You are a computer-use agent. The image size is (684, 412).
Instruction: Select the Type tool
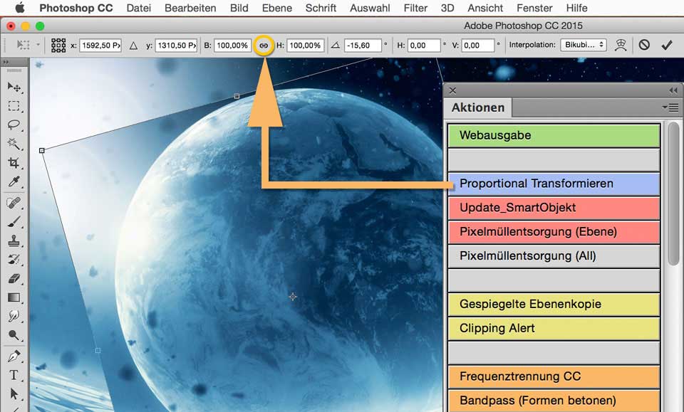click(14, 375)
